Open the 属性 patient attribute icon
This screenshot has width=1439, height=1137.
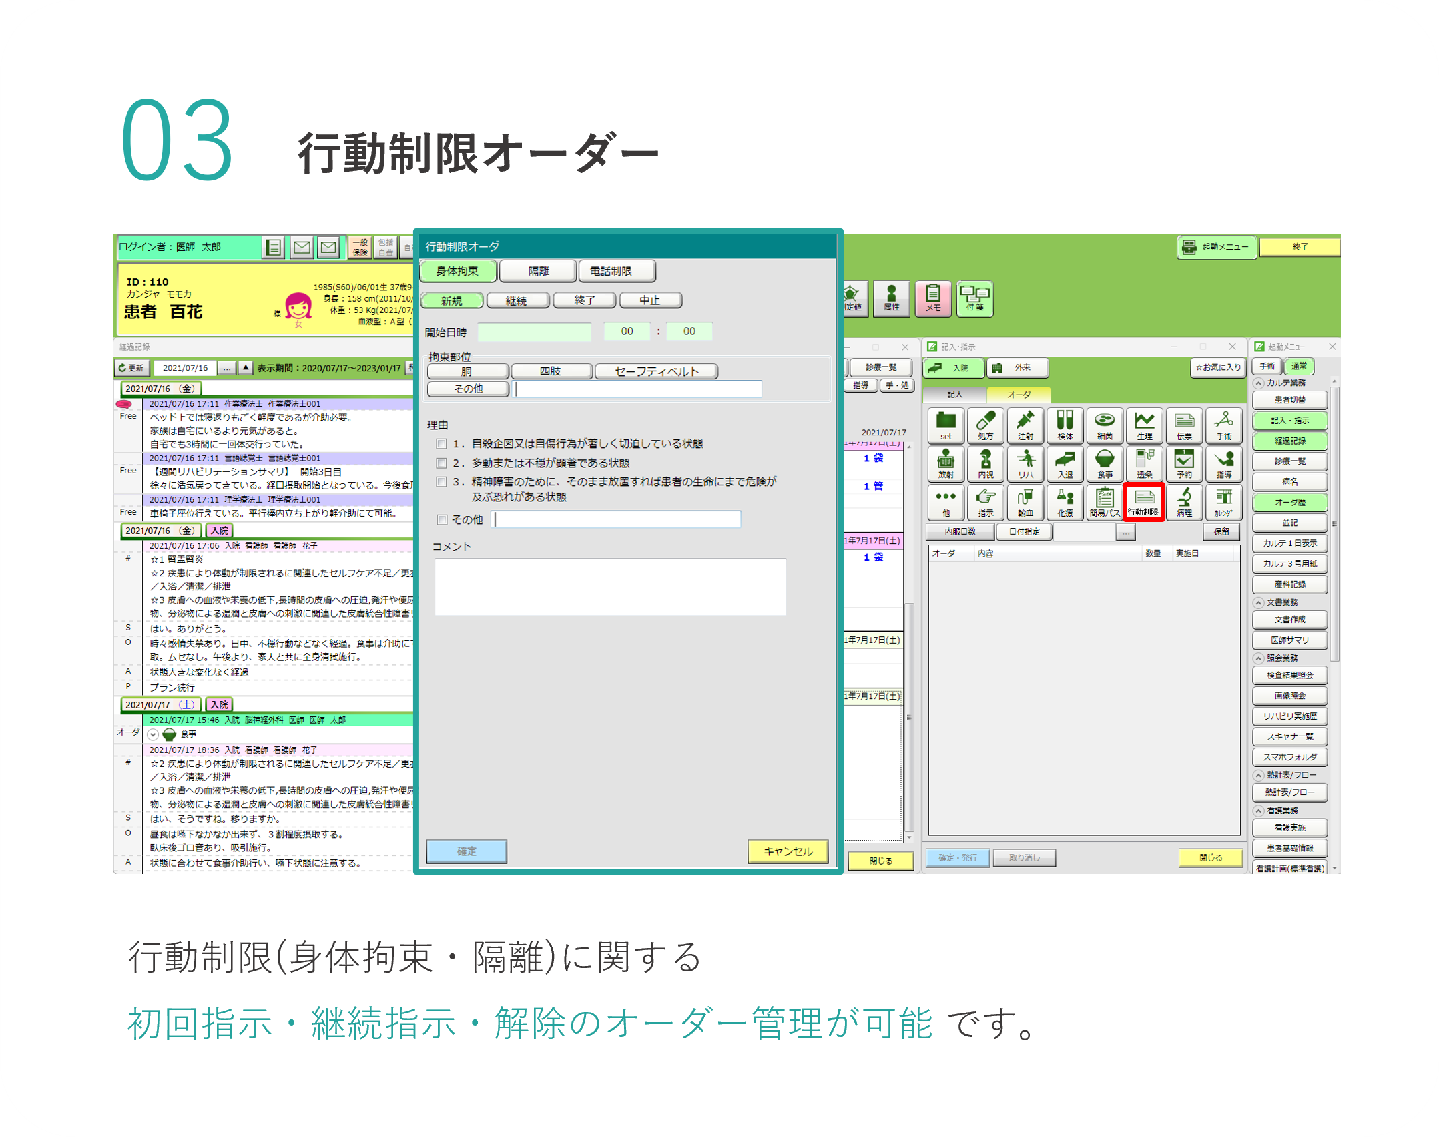[x=891, y=298]
